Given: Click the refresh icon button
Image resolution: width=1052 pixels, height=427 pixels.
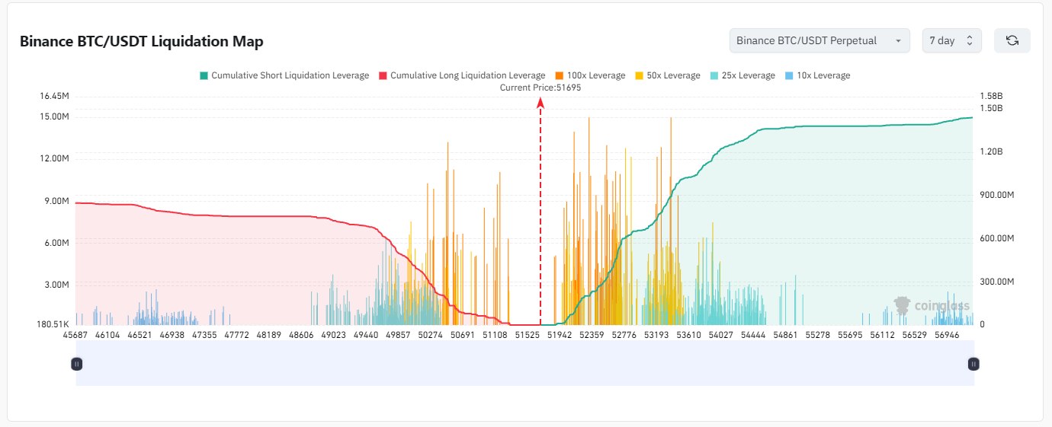Looking at the screenshot, I should [1012, 40].
